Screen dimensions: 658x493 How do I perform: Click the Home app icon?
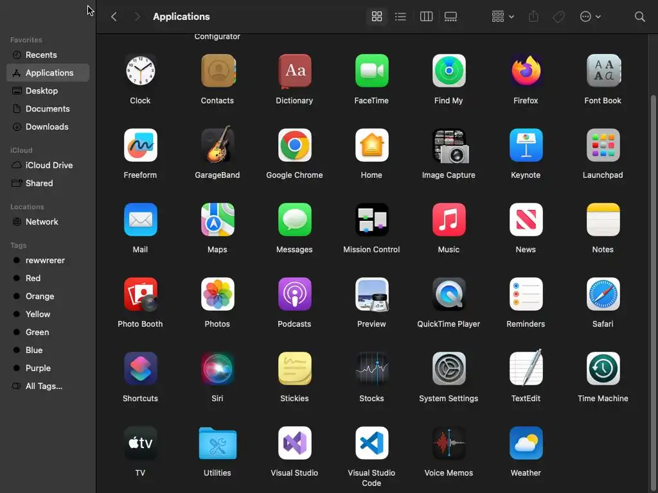coord(371,145)
